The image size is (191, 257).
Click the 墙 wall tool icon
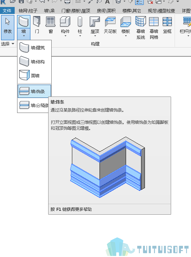(x=23, y=22)
